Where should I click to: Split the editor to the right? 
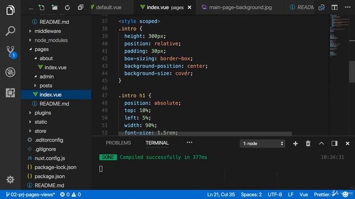pos(334,7)
